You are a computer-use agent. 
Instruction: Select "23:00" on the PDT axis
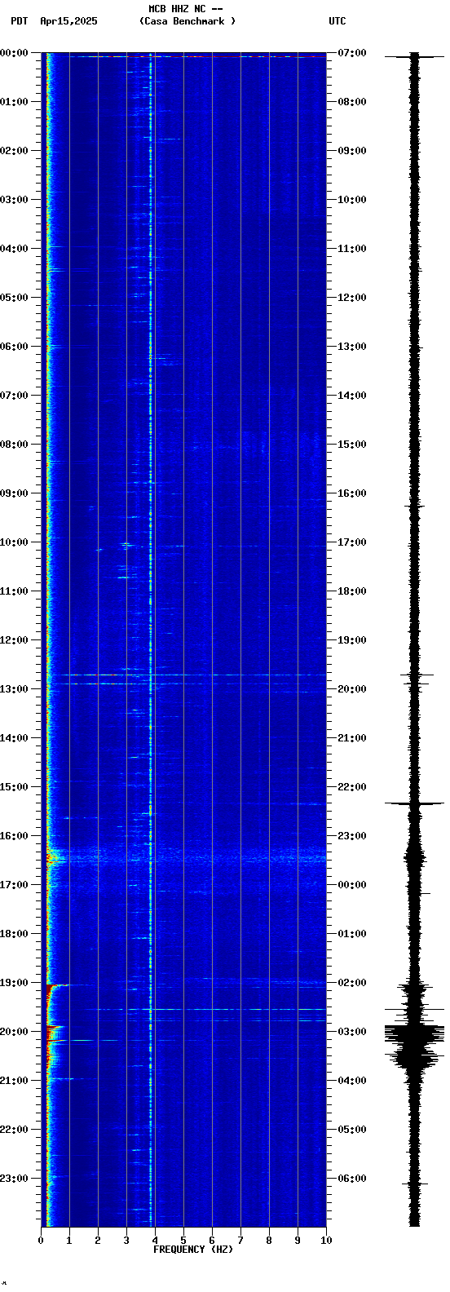click(14, 1179)
